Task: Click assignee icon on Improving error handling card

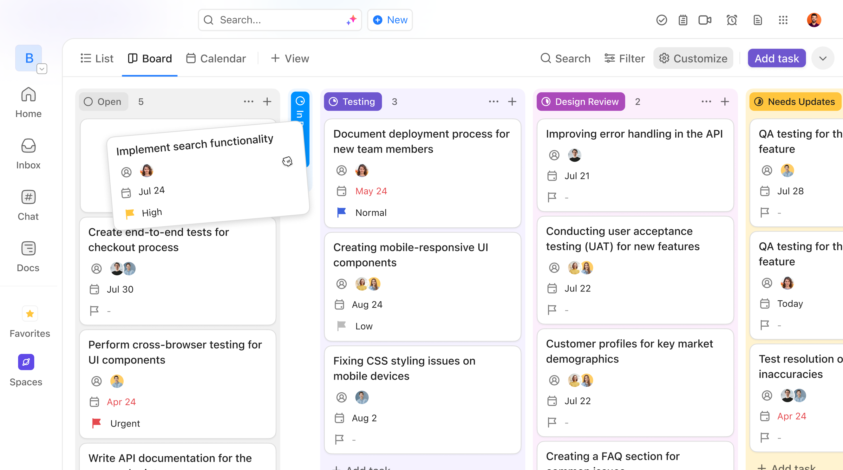Action: (x=554, y=155)
